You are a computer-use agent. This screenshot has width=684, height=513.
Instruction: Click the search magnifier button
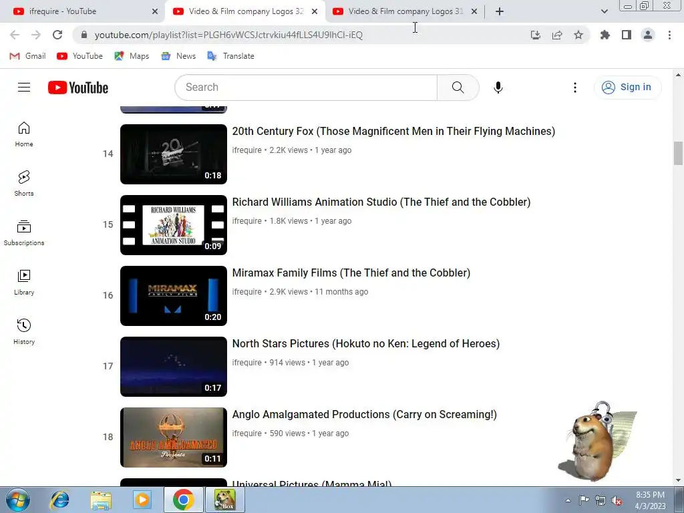(x=458, y=88)
